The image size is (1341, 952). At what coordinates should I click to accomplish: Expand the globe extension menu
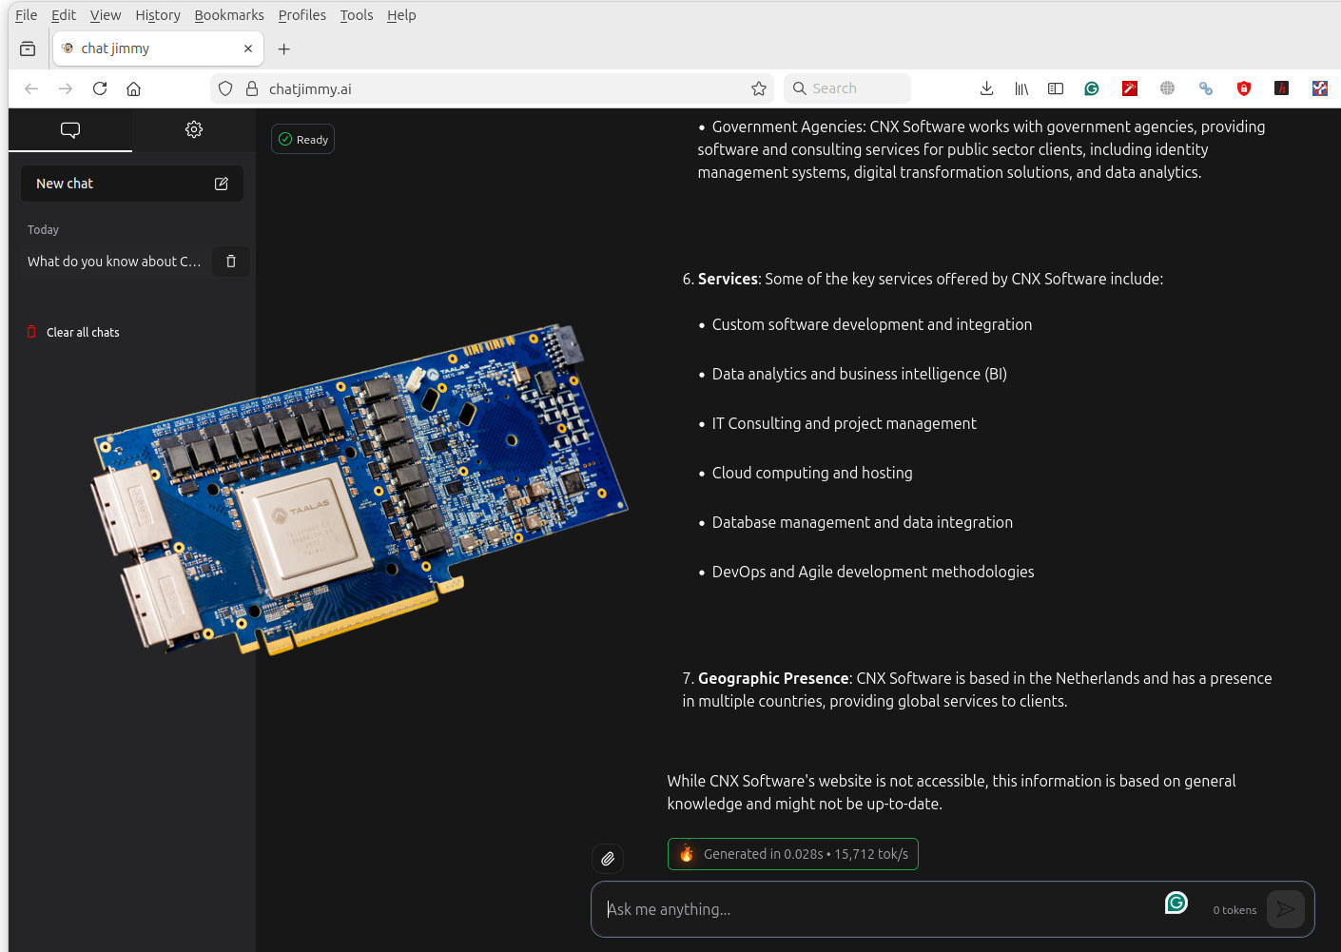1167,87
